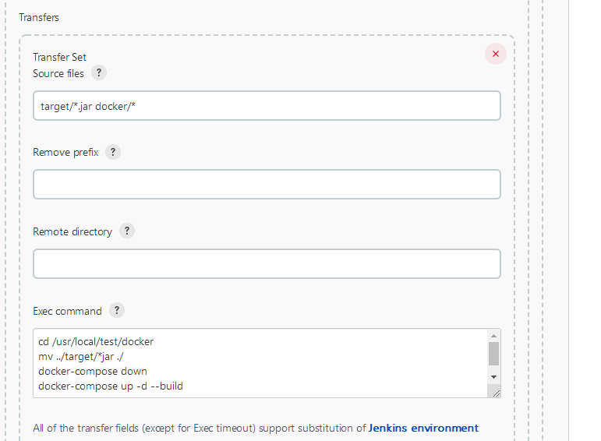Click the Transfers section title
Screen dimensions: 601x441
[39, 17]
